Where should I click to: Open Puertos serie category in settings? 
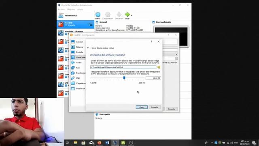(78, 73)
